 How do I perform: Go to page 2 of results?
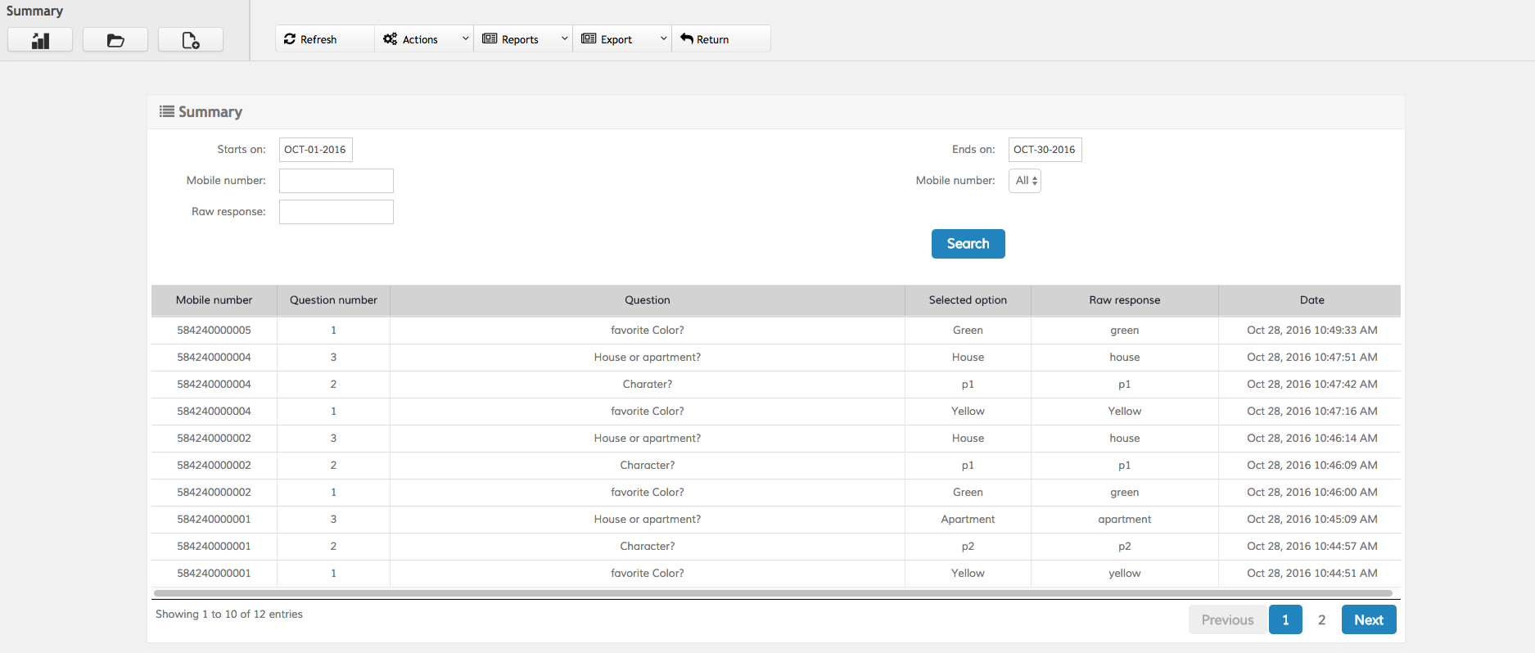(1321, 620)
